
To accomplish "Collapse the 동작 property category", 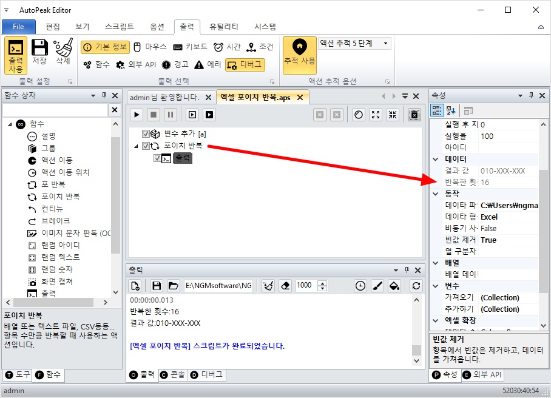I will [436, 194].
